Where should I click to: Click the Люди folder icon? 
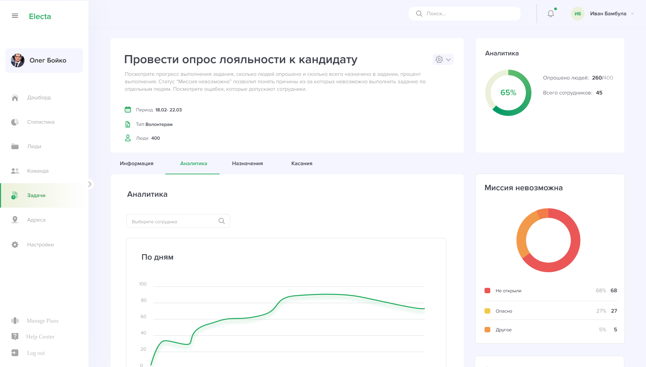click(x=15, y=146)
